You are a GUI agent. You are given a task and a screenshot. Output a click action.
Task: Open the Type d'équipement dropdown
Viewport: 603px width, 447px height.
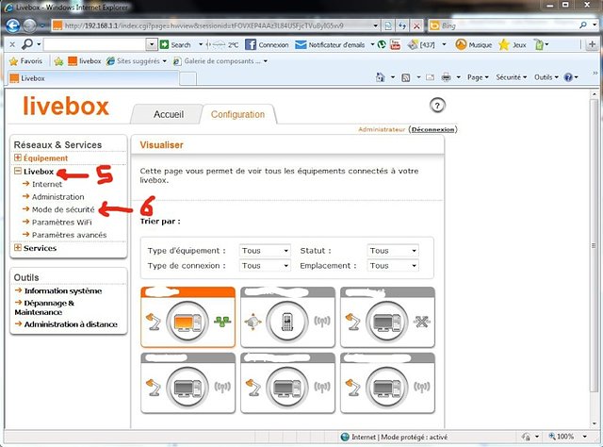point(266,251)
